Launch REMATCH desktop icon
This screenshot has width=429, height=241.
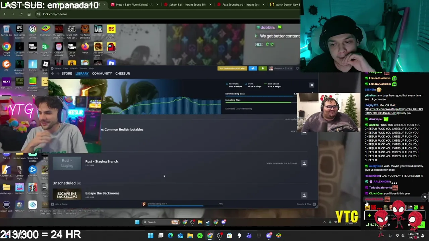19,207
